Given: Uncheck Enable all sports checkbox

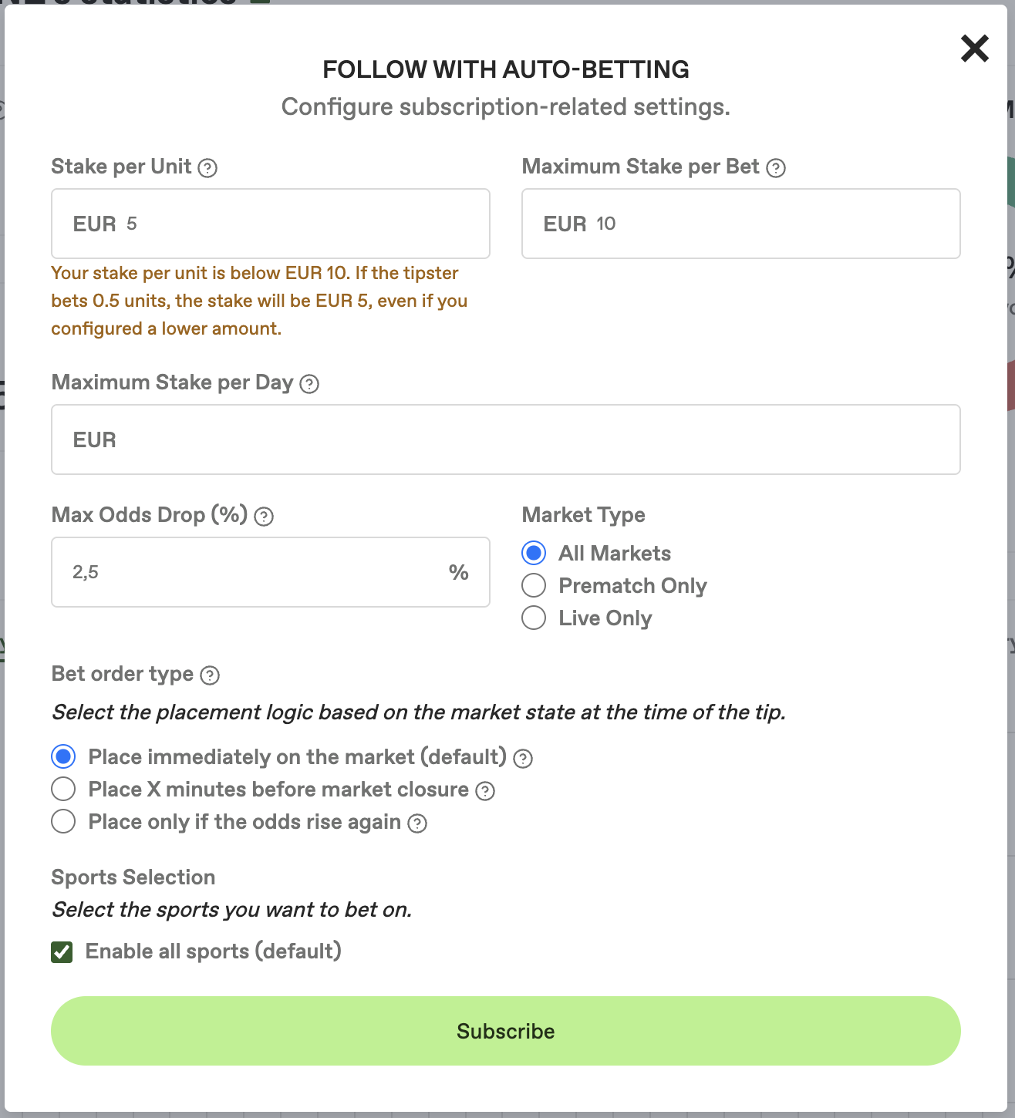Looking at the screenshot, I should pos(62,952).
